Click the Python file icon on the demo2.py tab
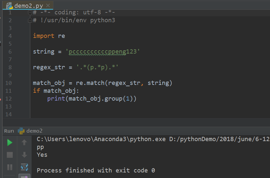This screenshot has width=270, height=178. (9, 6)
